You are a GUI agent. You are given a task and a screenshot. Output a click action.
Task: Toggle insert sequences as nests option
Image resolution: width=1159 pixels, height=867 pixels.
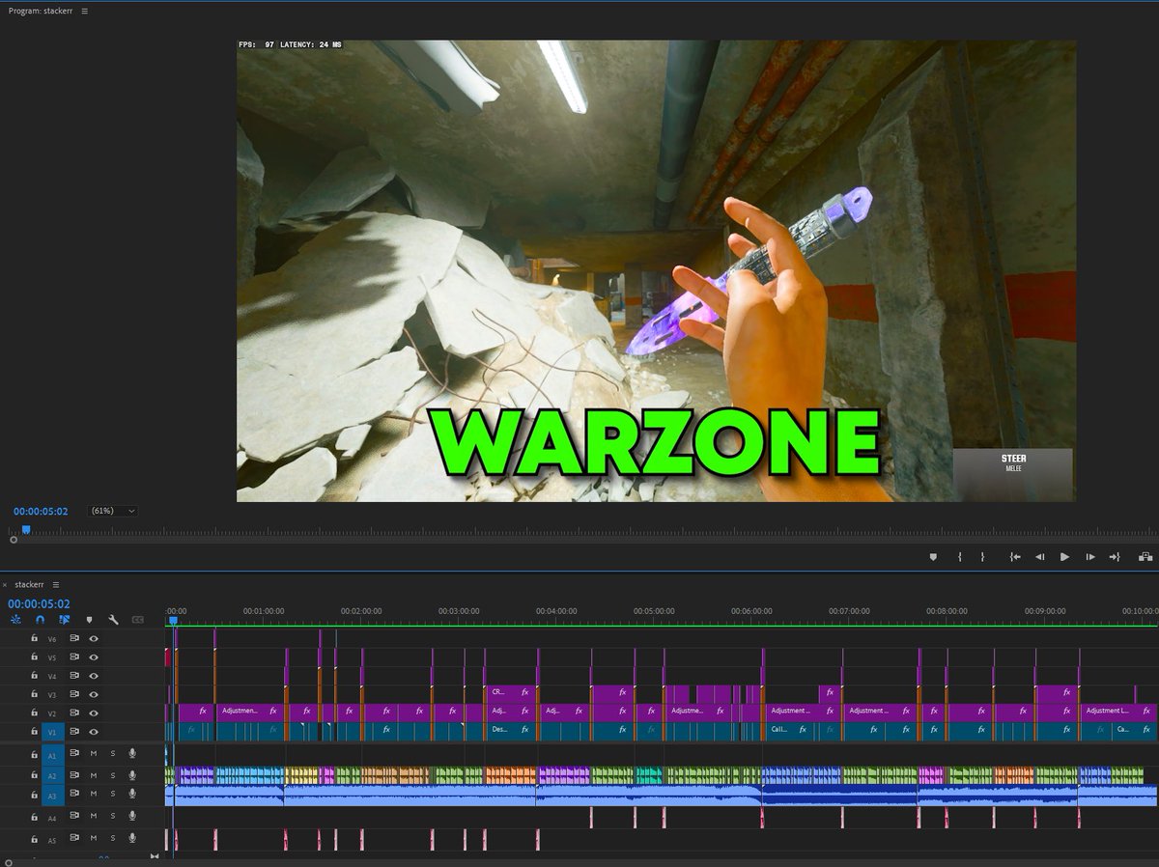pyautogui.click(x=15, y=620)
